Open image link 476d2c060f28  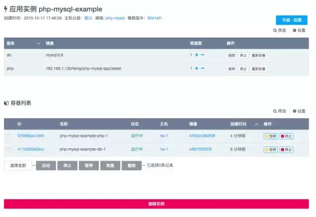(x=202, y=136)
